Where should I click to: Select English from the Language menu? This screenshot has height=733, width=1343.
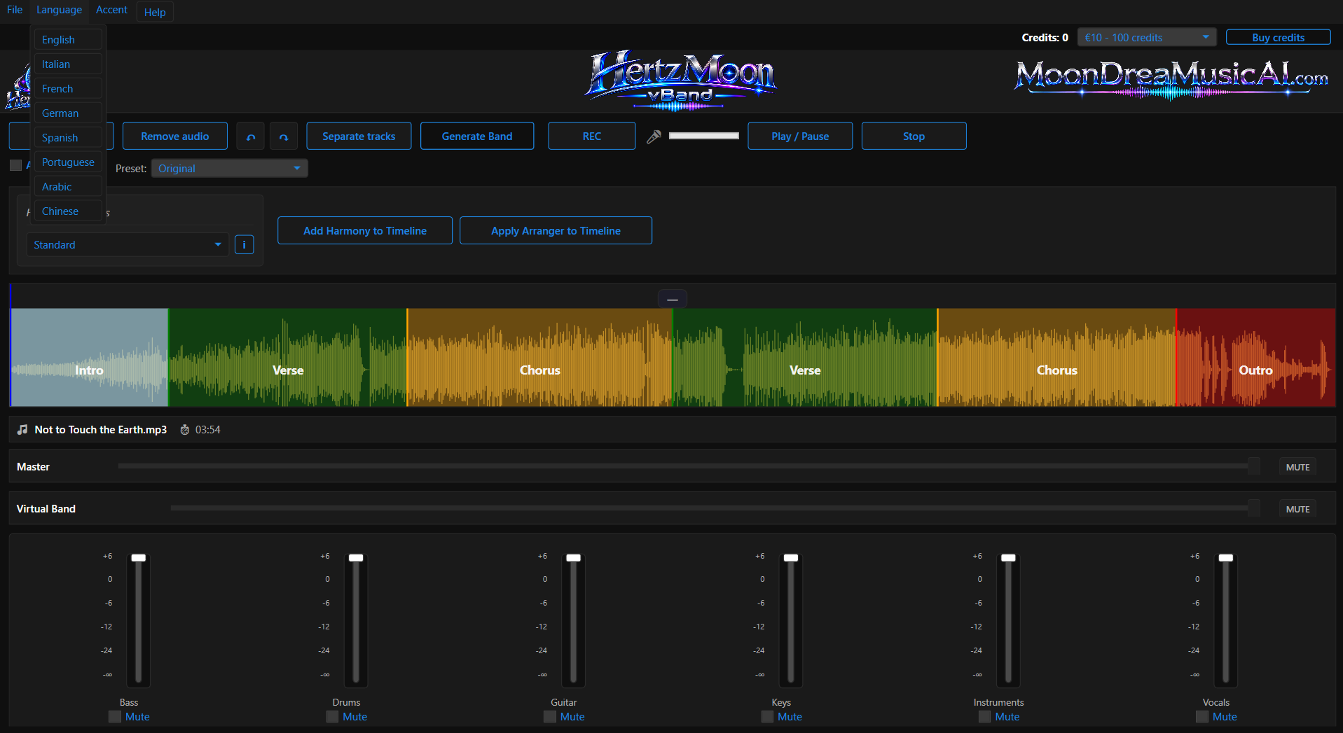[69, 40]
